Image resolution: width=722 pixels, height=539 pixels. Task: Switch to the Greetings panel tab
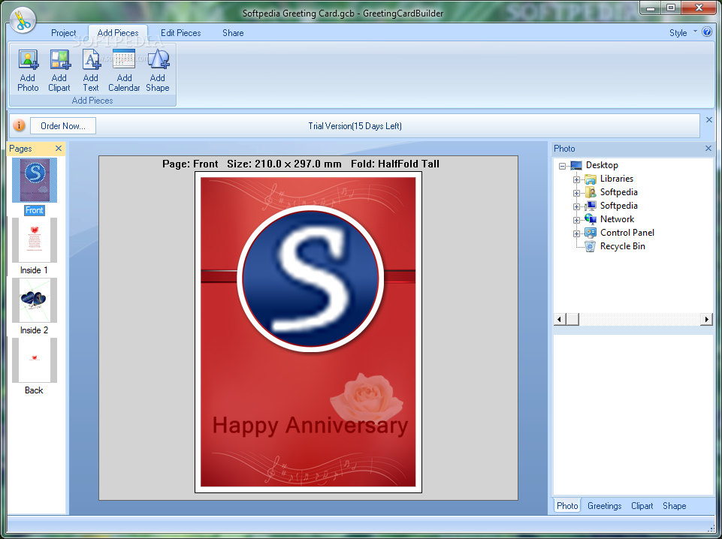pos(605,505)
